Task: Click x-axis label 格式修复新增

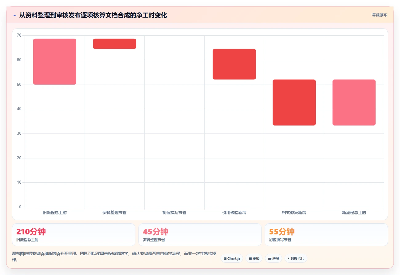Action: [294, 213]
